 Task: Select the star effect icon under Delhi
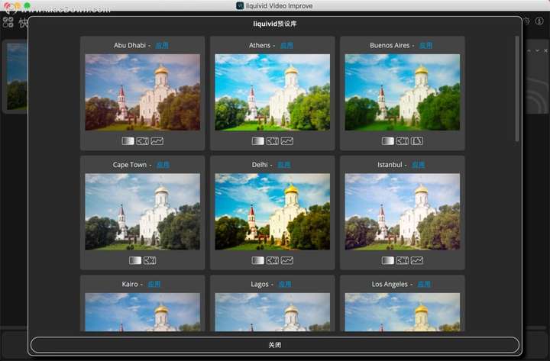tap(273, 260)
